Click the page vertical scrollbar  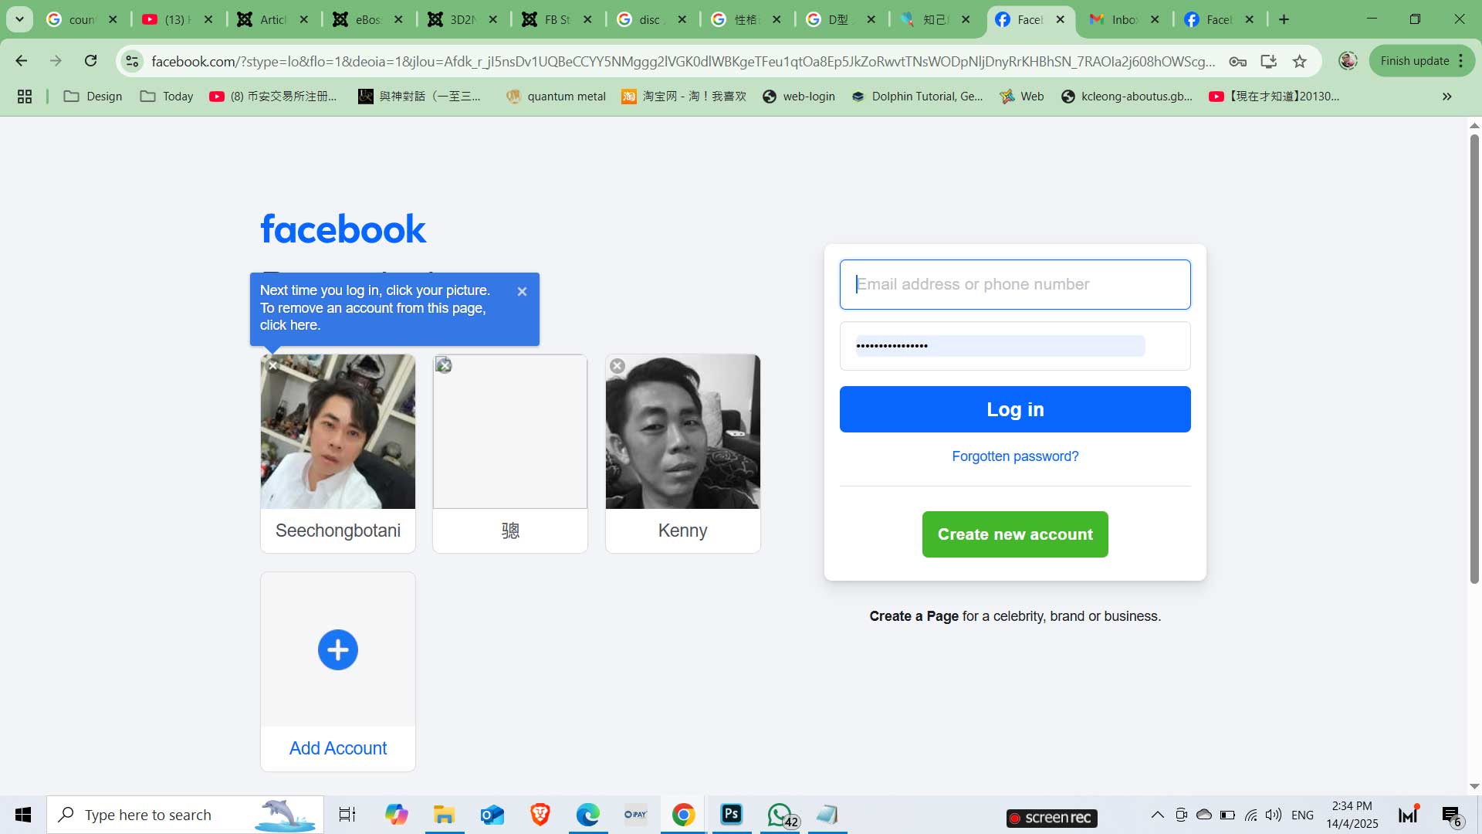[1474, 359]
